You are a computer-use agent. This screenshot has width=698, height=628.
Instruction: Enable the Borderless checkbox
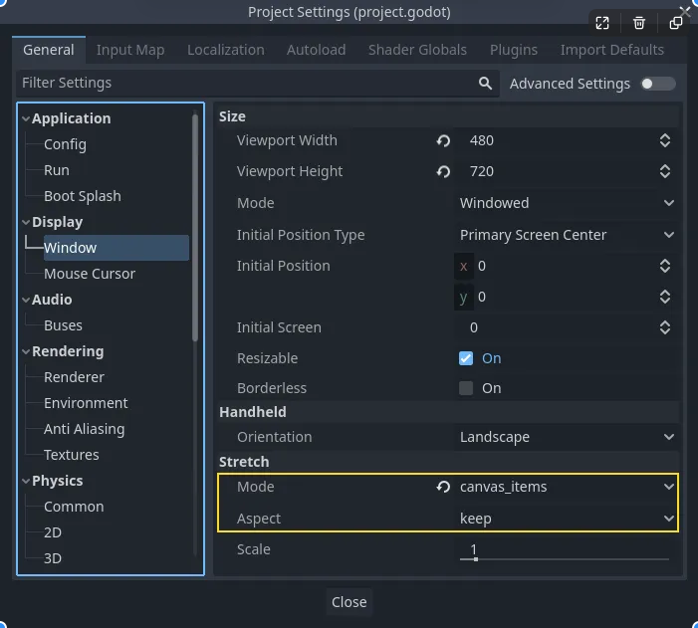(x=466, y=388)
